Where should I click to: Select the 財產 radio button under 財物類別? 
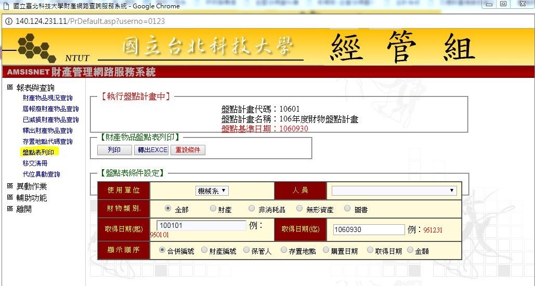(x=213, y=209)
